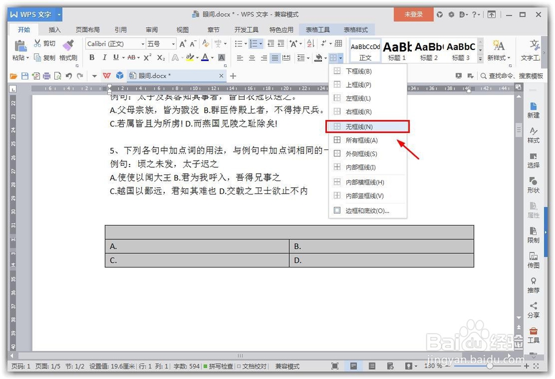The image size is (555, 379).
Task: Open the font color dropdown arrow
Action: [x=213, y=58]
